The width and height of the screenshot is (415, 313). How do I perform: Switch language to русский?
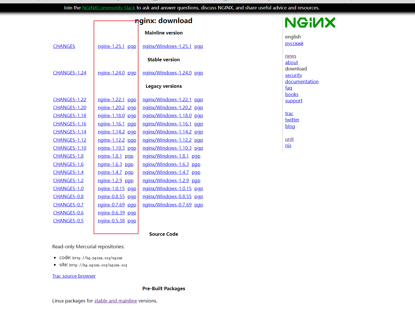(x=294, y=43)
